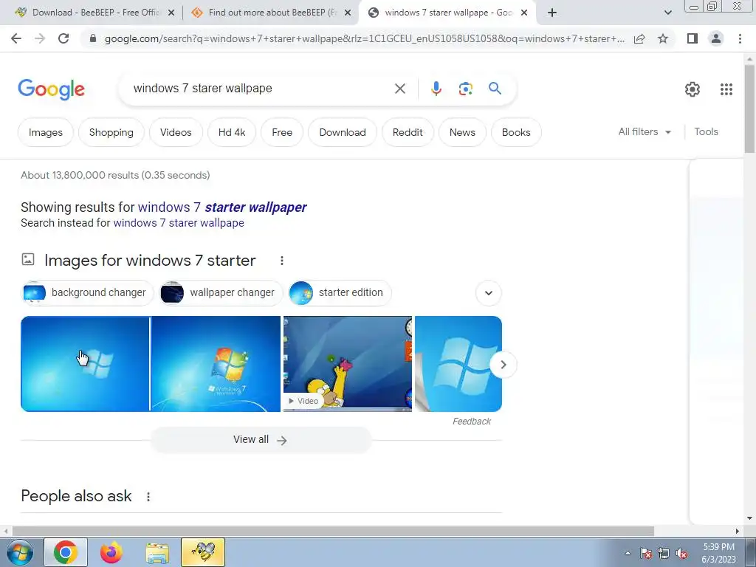Select the Videos filter chip
The width and height of the screenshot is (756, 567).
[x=176, y=132]
